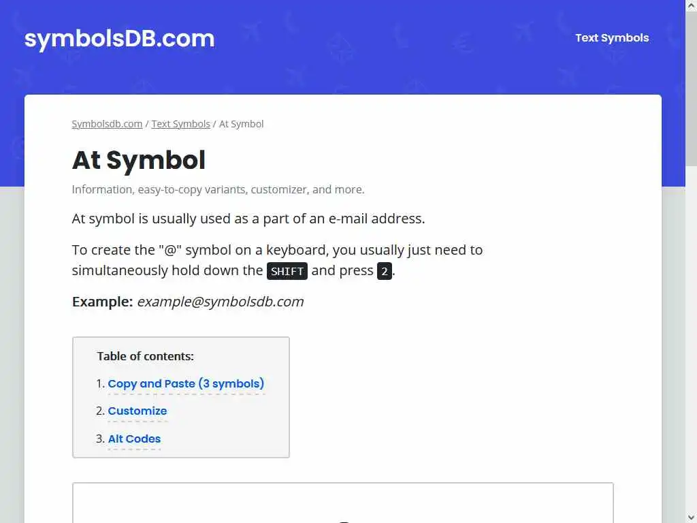
Task: Click the empty scrollbar track below thumb
Action: click(x=691, y=340)
